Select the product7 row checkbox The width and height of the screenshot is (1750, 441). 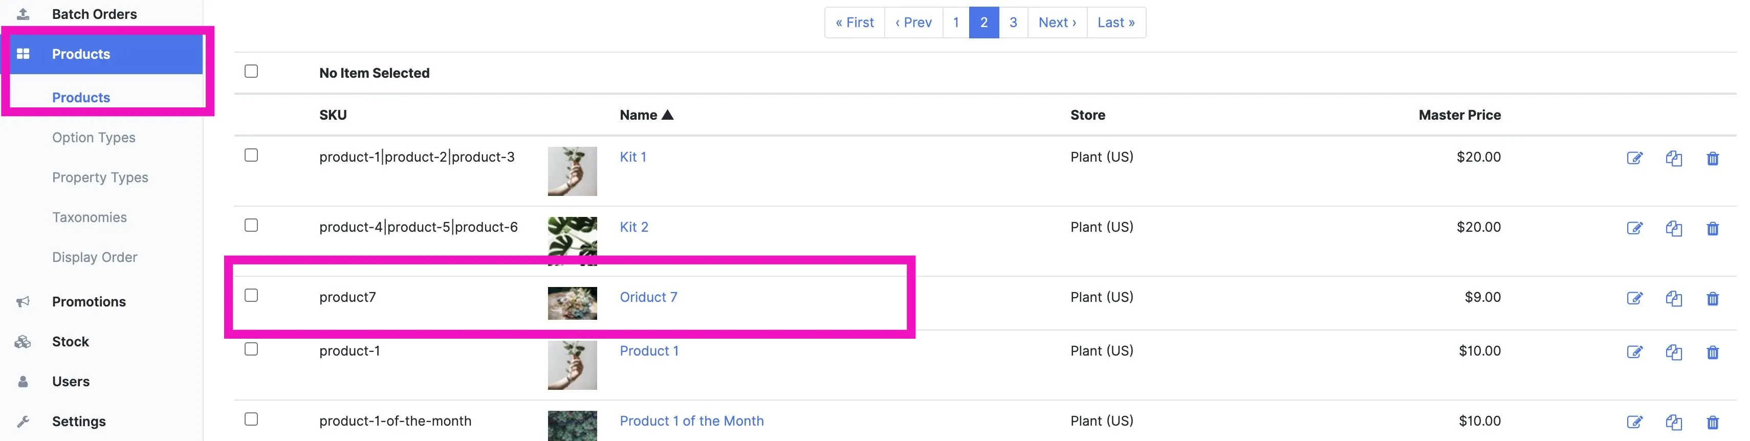[251, 296]
